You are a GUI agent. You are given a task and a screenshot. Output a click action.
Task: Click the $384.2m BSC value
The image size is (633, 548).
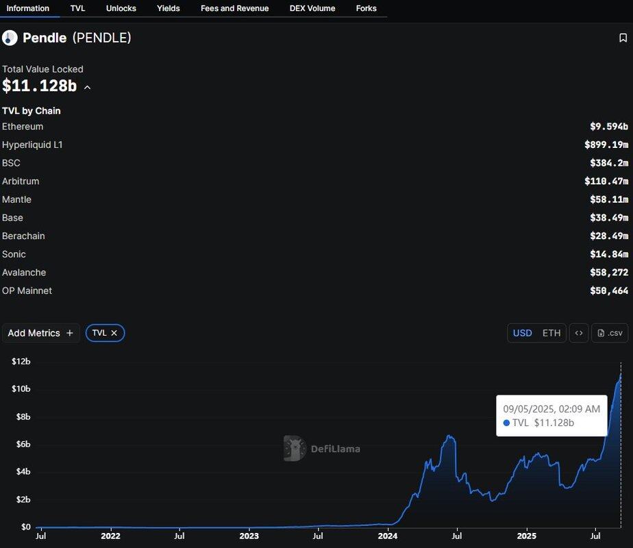[x=609, y=163]
